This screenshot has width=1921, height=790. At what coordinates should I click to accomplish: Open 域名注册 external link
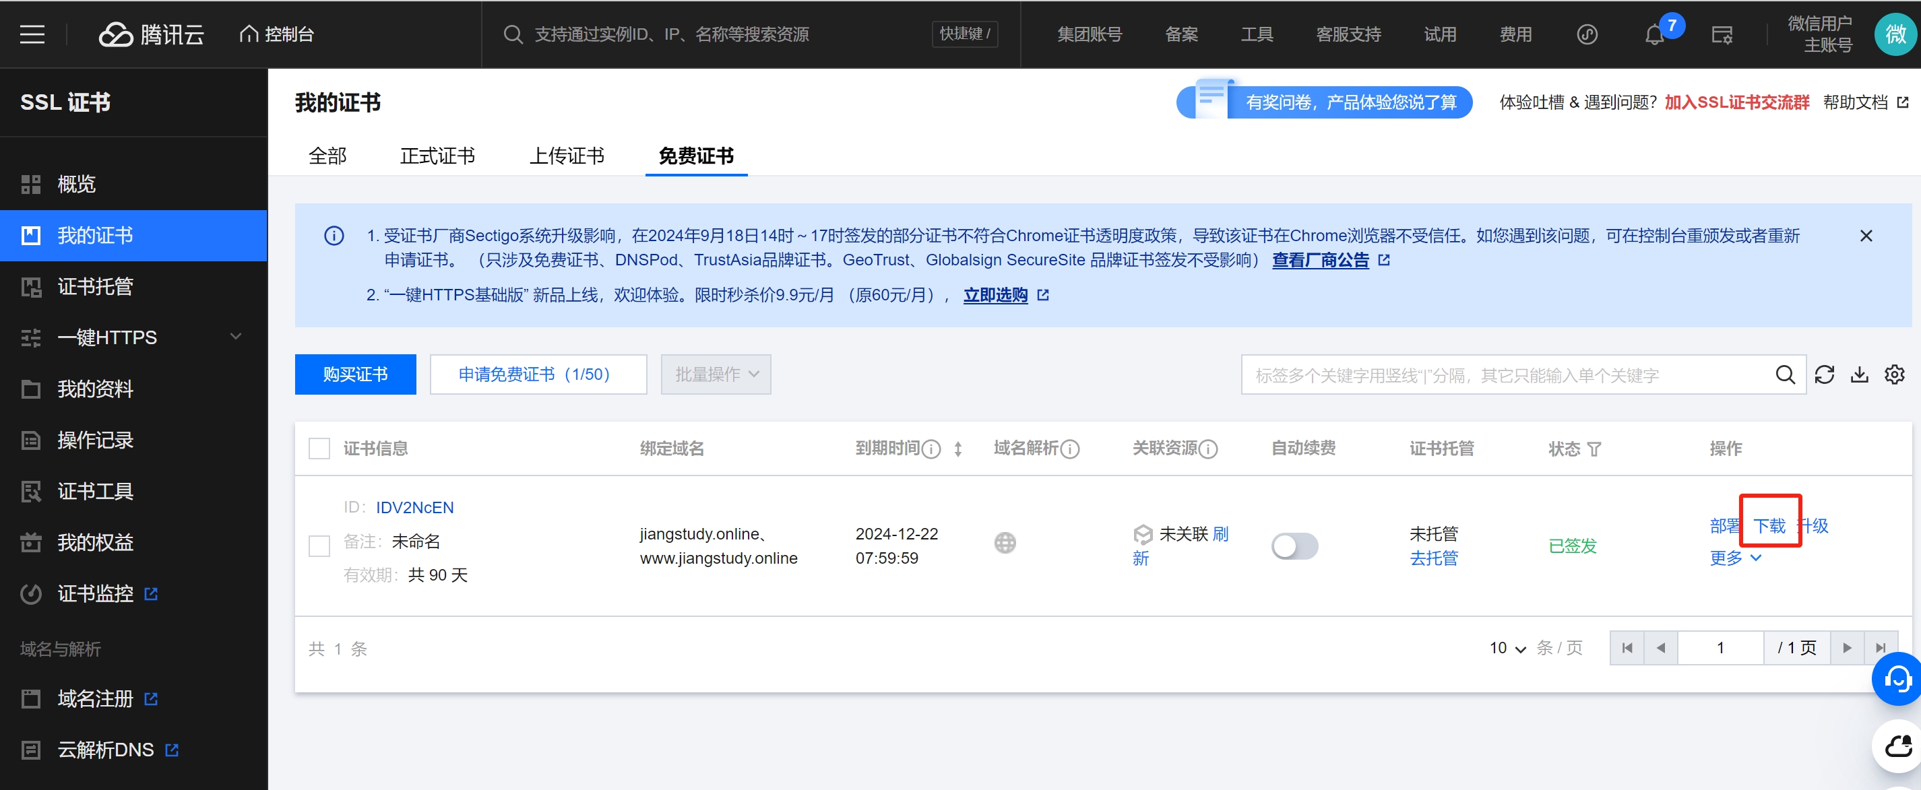click(x=134, y=699)
